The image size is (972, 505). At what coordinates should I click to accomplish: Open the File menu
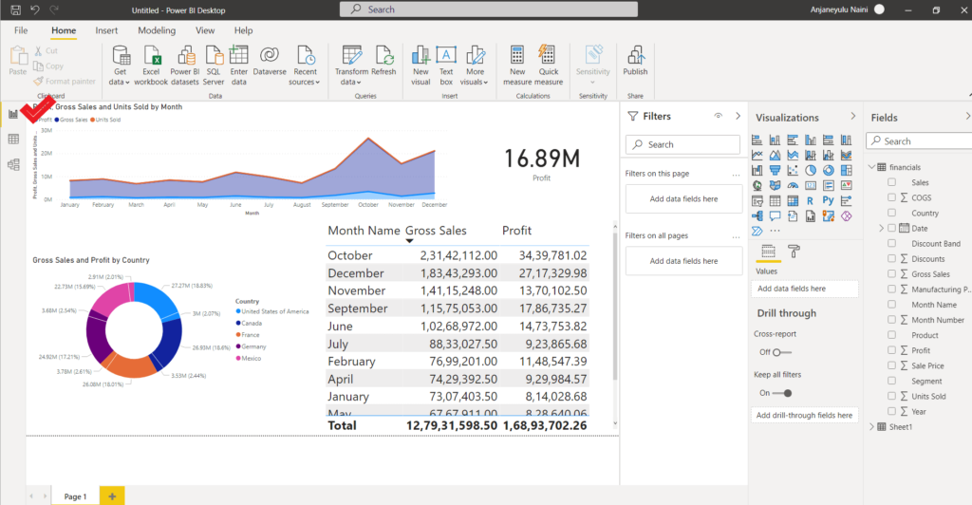pos(21,30)
